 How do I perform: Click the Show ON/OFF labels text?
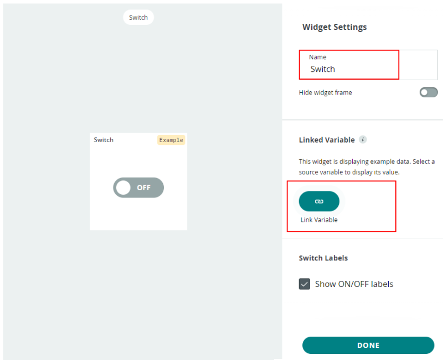[x=354, y=284]
